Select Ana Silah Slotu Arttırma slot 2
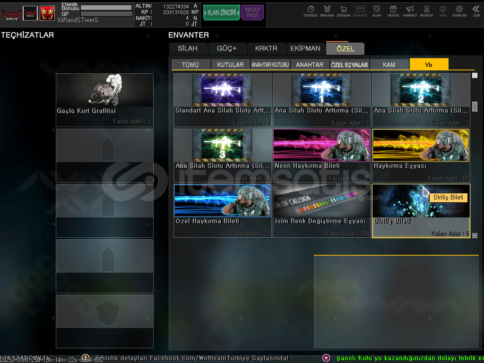484x363 pixels. tap(421, 100)
